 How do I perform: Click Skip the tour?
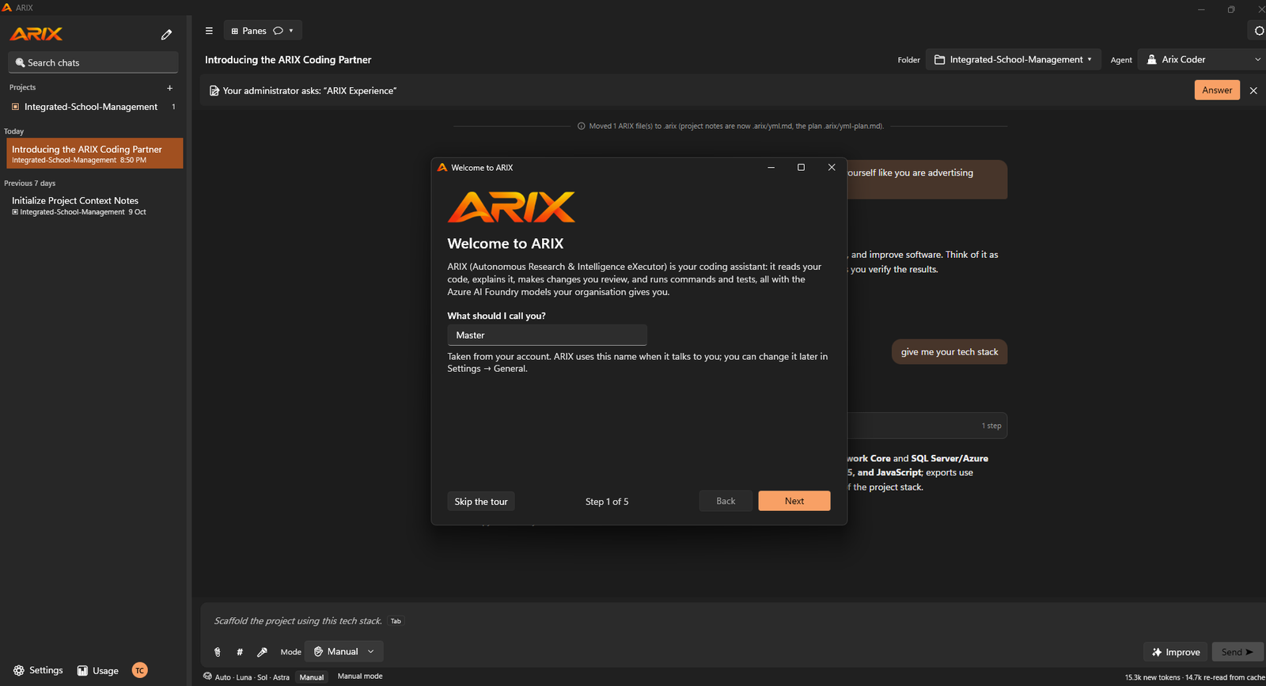click(x=481, y=502)
